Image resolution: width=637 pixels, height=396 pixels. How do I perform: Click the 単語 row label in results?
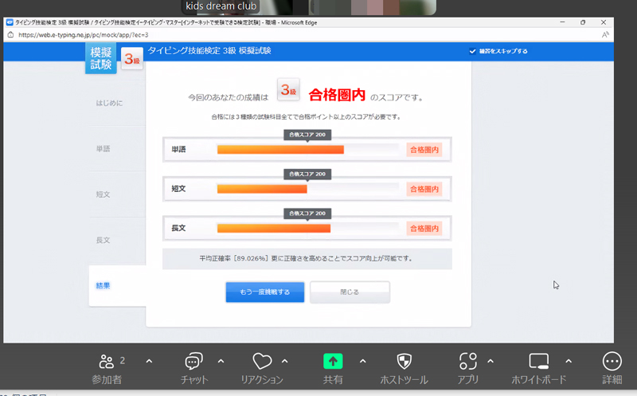pyautogui.click(x=178, y=149)
